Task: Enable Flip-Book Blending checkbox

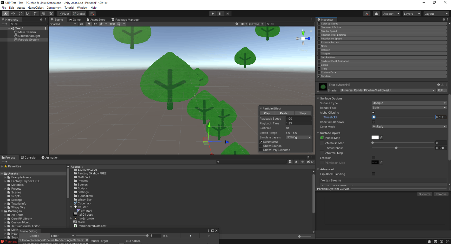Action: tap(373, 174)
